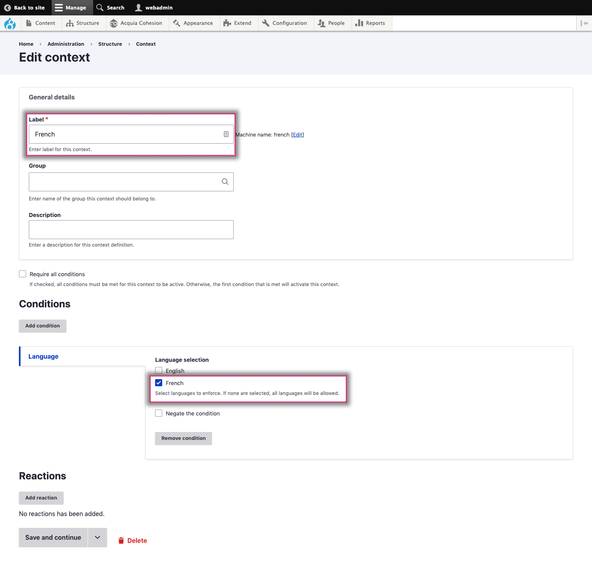
Task: Go to Structure breadcrumb link
Action: coord(110,44)
